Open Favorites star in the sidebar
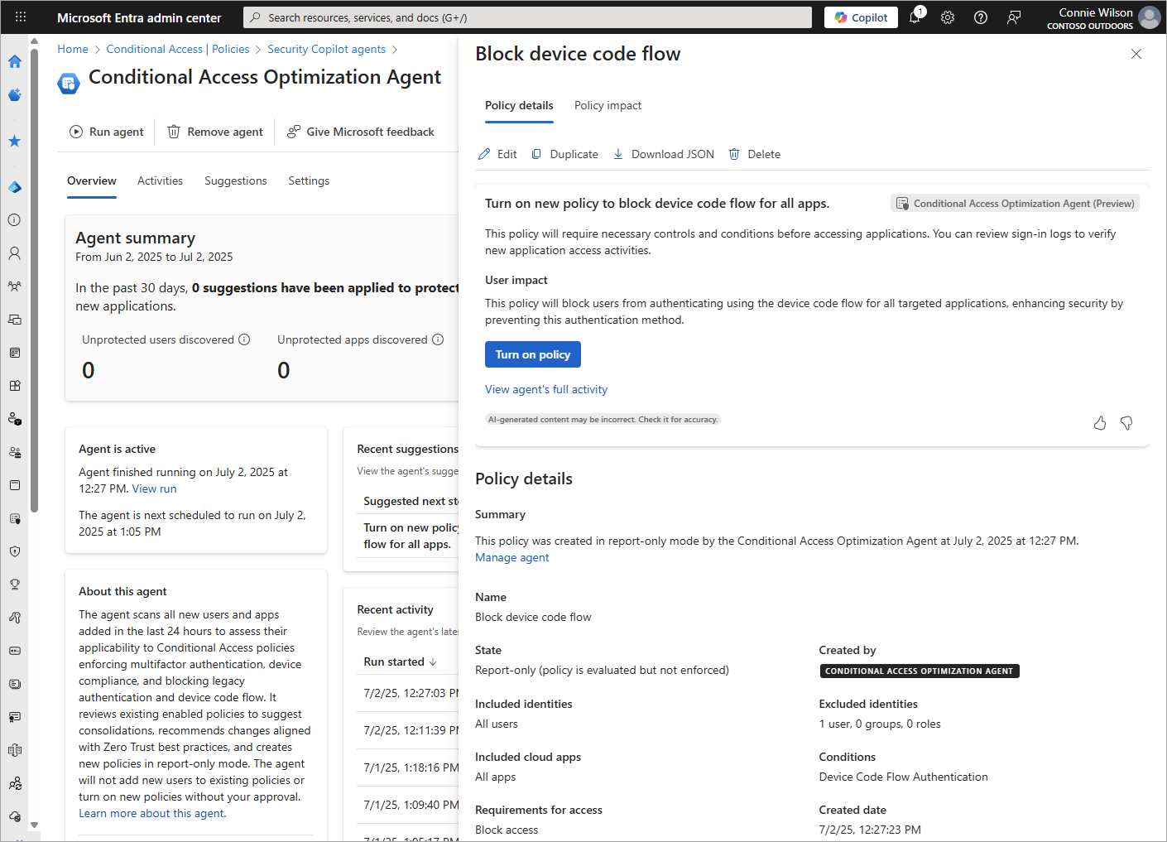The height and width of the screenshot is (842, 1167). 14,141
